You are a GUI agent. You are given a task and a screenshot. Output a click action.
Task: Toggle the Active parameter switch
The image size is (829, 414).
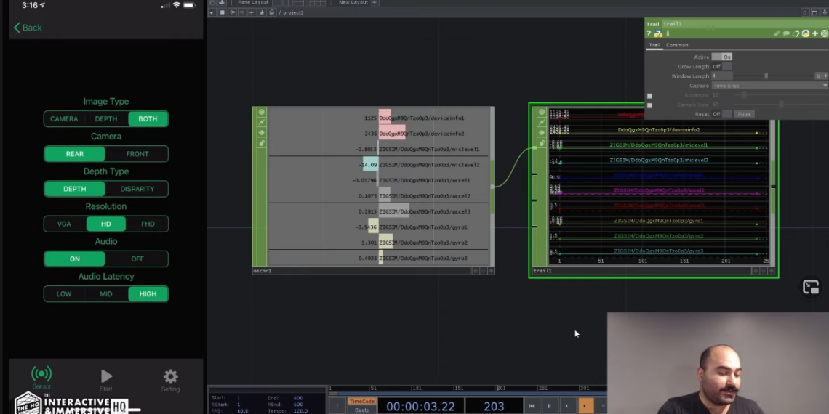click(x=722, y=57)
